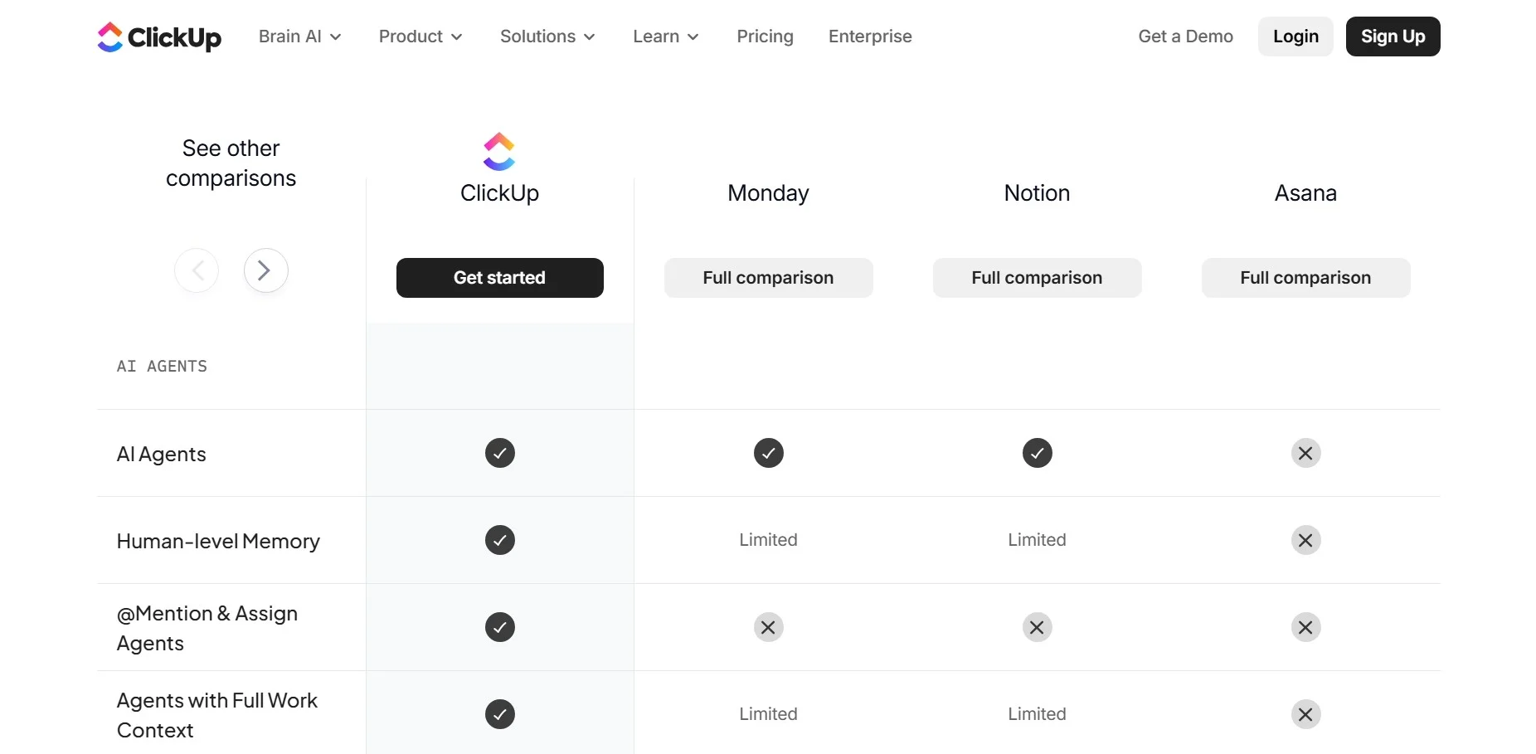Screen dimensions: 1536x754
Task: Click Asana X icon for AI Agents
Action: pyautogui.click(x=1305, y=453)
